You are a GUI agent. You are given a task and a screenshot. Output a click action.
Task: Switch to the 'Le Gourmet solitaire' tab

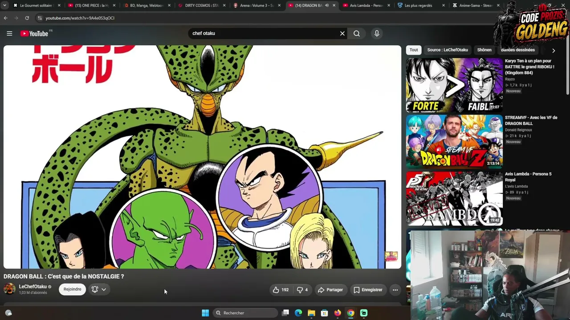point(36,5)
